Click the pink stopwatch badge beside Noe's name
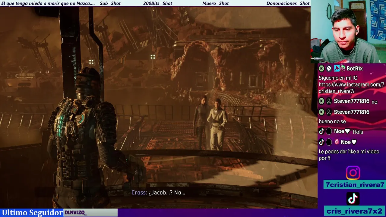Screen dimensions: 386x217 (x=337, y=142)
